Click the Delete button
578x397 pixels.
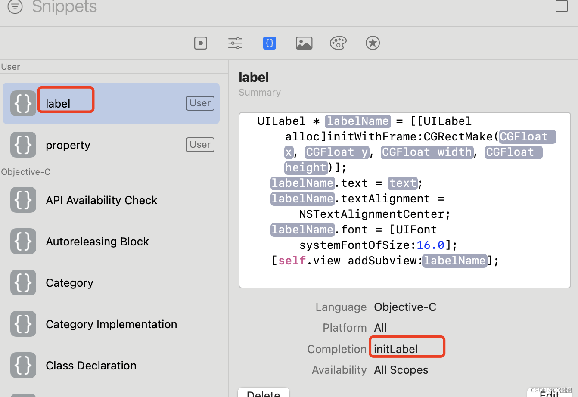click(263, 393)
